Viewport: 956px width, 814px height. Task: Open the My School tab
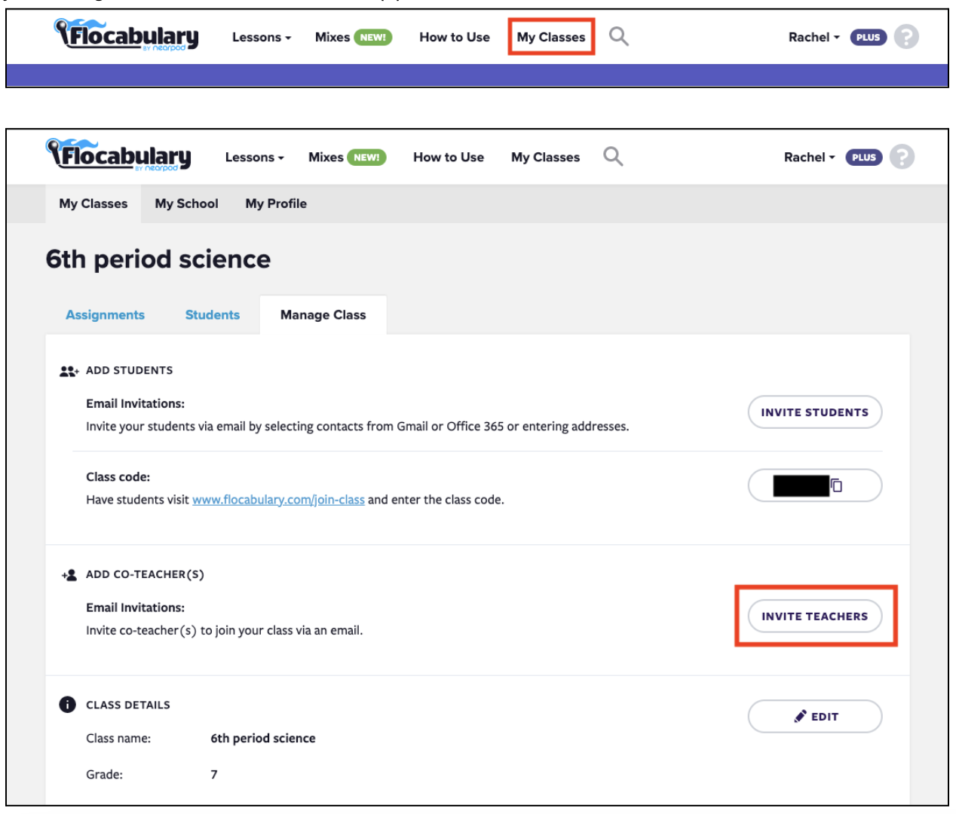(186, 203)
